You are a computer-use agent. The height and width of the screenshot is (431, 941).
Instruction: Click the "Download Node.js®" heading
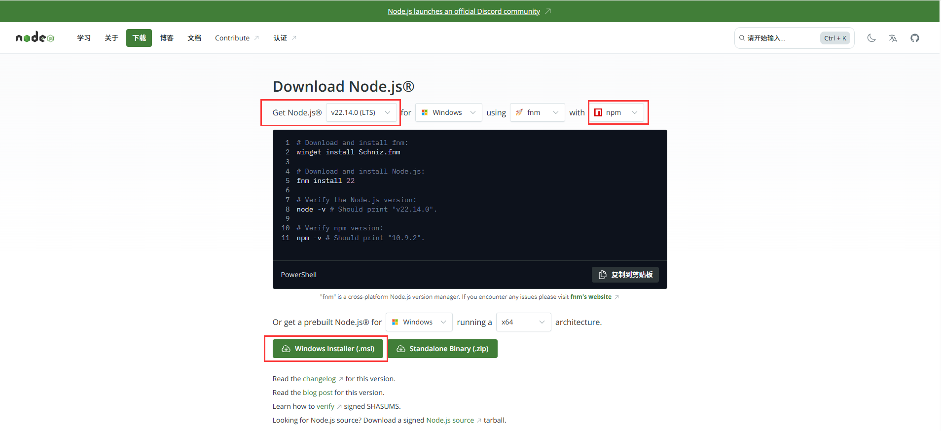tap(343, 86)
